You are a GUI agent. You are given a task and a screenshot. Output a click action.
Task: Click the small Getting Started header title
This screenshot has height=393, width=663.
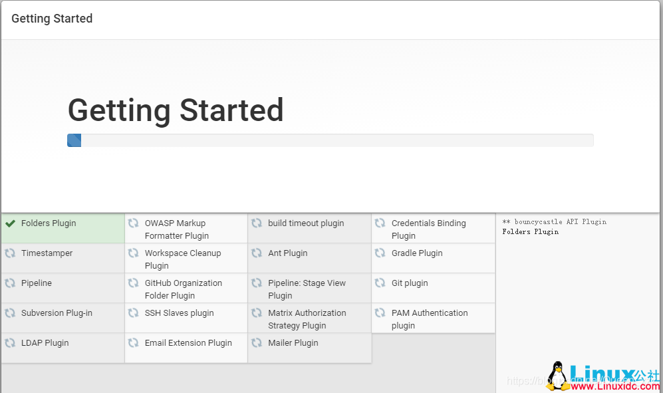click(52, 19)
